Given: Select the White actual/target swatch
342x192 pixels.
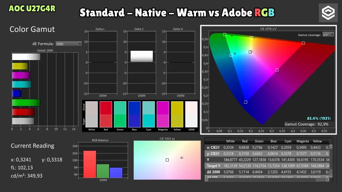Looking at the screenshot, I should pos(92,114).
